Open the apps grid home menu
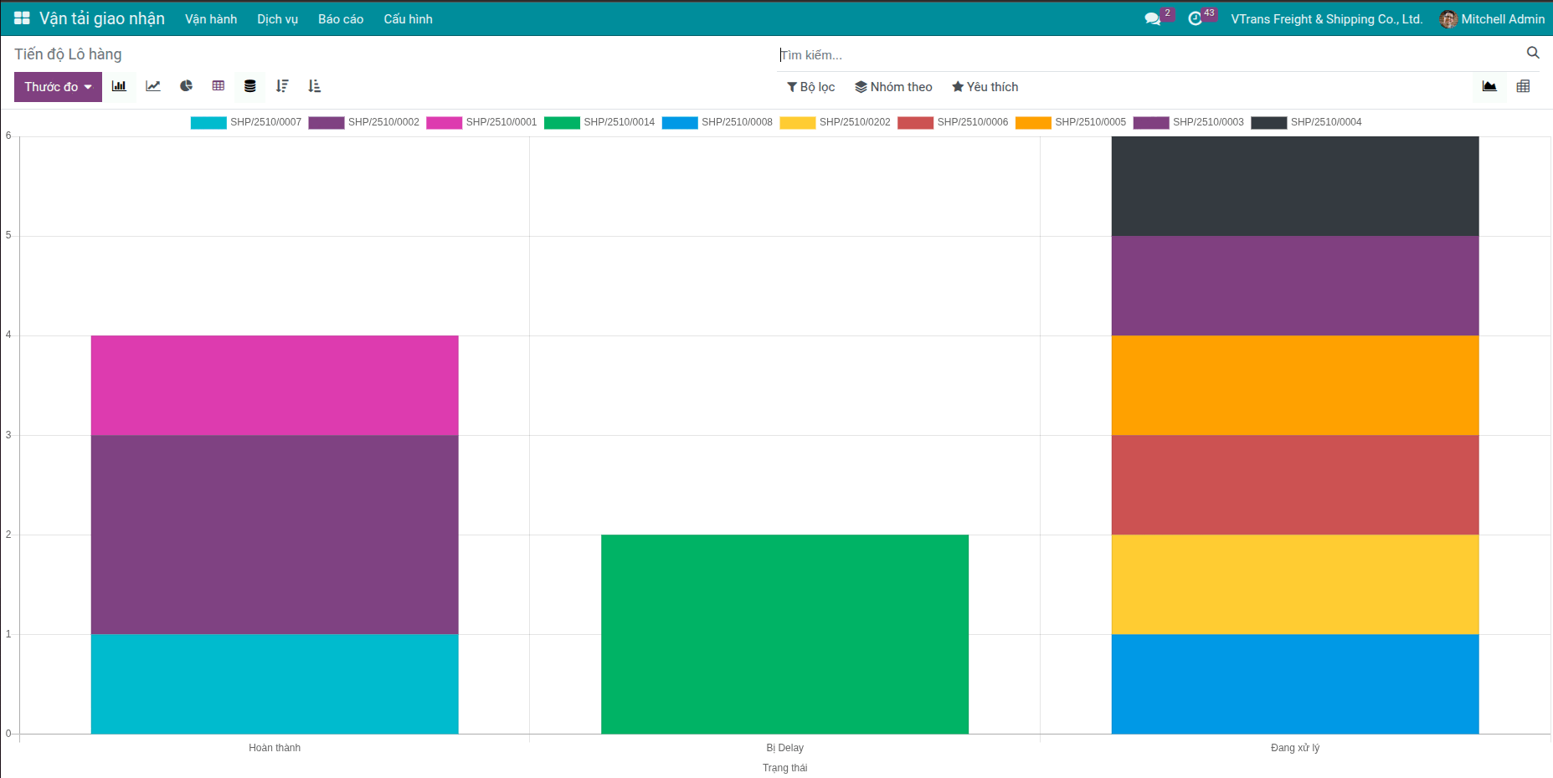The image size is (1553, 778). pos(22,18)
